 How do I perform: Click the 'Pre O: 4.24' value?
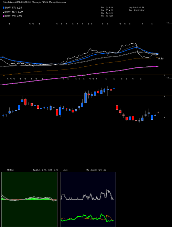(x=107, y=8)
